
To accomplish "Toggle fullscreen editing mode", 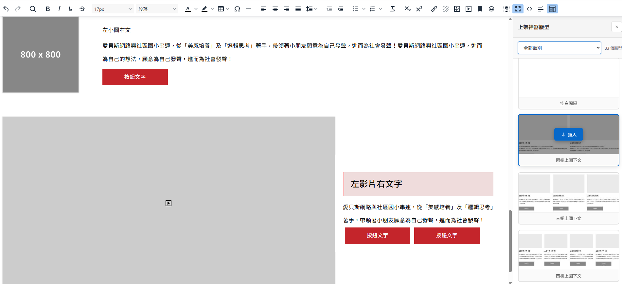I will [x=518, y=9].
